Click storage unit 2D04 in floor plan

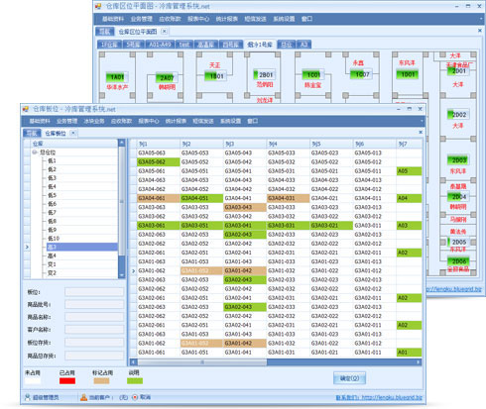pos(458,197)
